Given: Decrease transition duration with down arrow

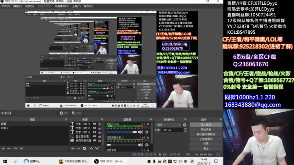Looking at the screenshot, I should point(185,131).
